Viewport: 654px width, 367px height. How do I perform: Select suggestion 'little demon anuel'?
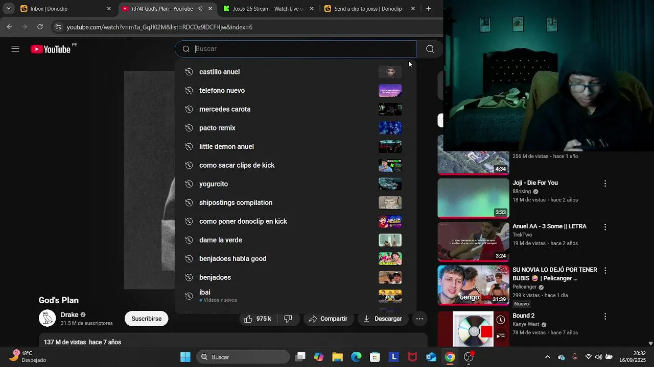(x=295, y=146)
